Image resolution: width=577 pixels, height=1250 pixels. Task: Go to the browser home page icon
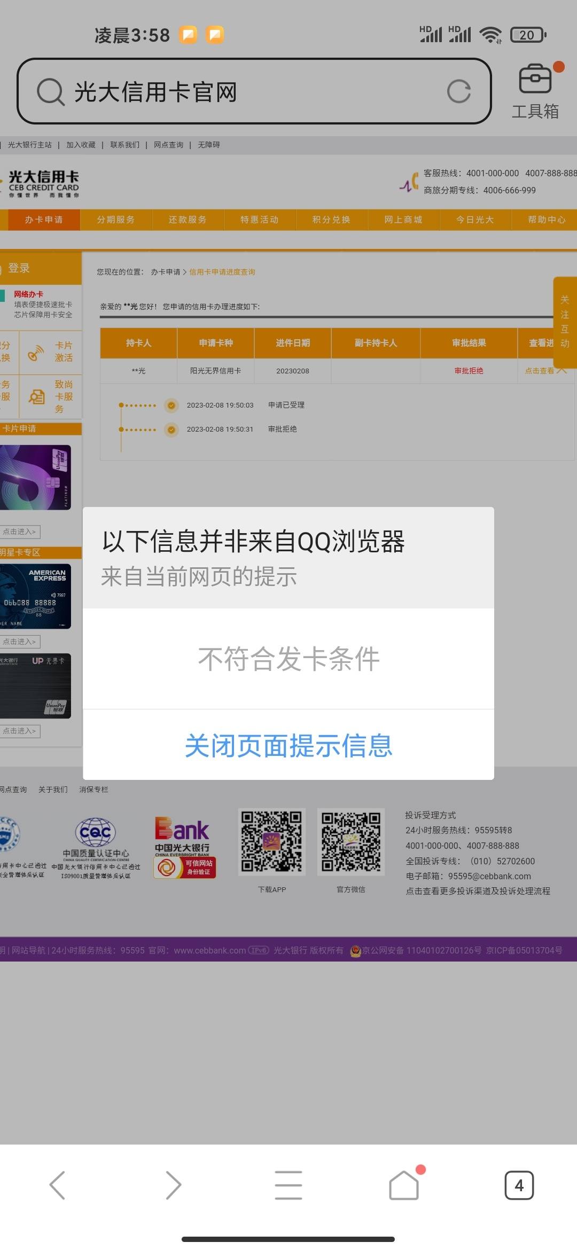coord(404,1185)
